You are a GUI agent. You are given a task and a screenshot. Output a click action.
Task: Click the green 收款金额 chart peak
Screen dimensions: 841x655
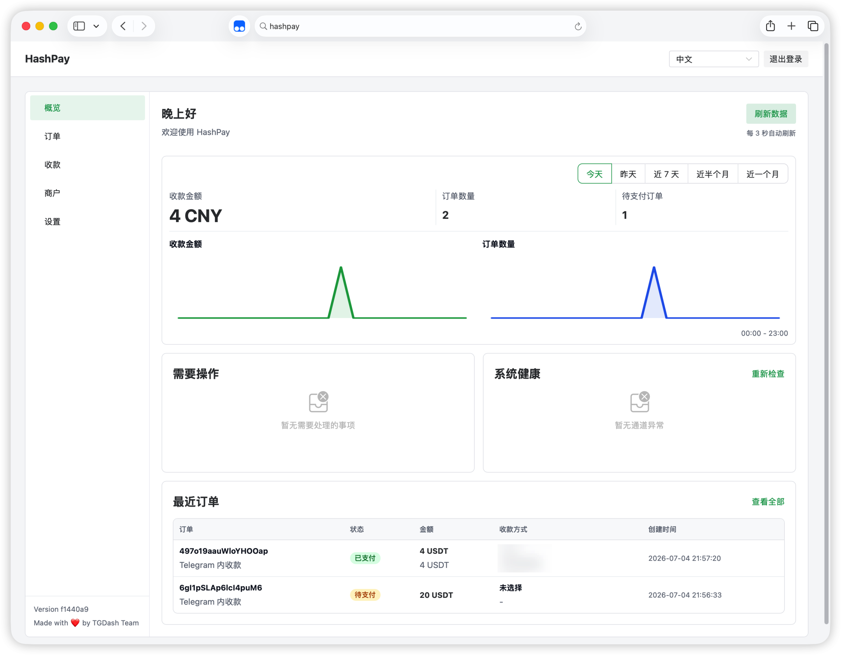341,268
